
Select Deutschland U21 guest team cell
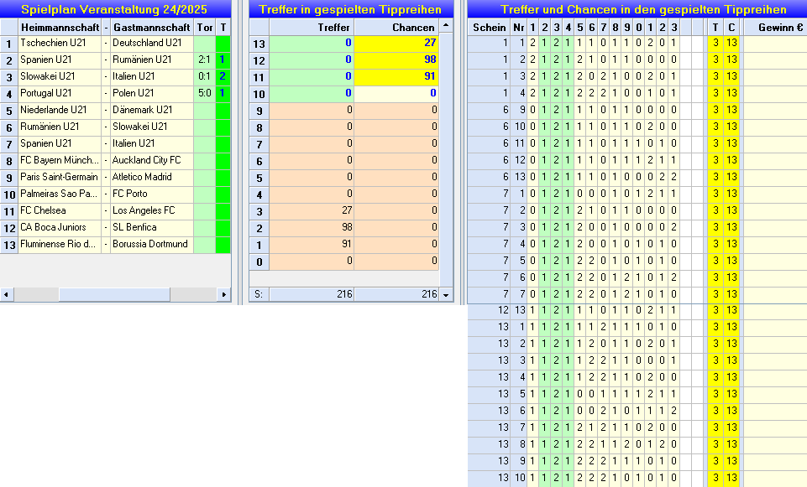152,43
